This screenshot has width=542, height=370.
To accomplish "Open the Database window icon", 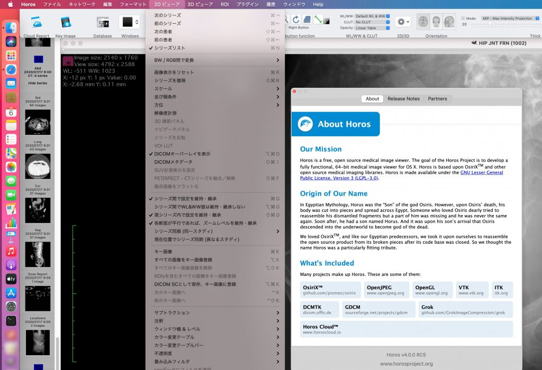I will coord(103,22).
